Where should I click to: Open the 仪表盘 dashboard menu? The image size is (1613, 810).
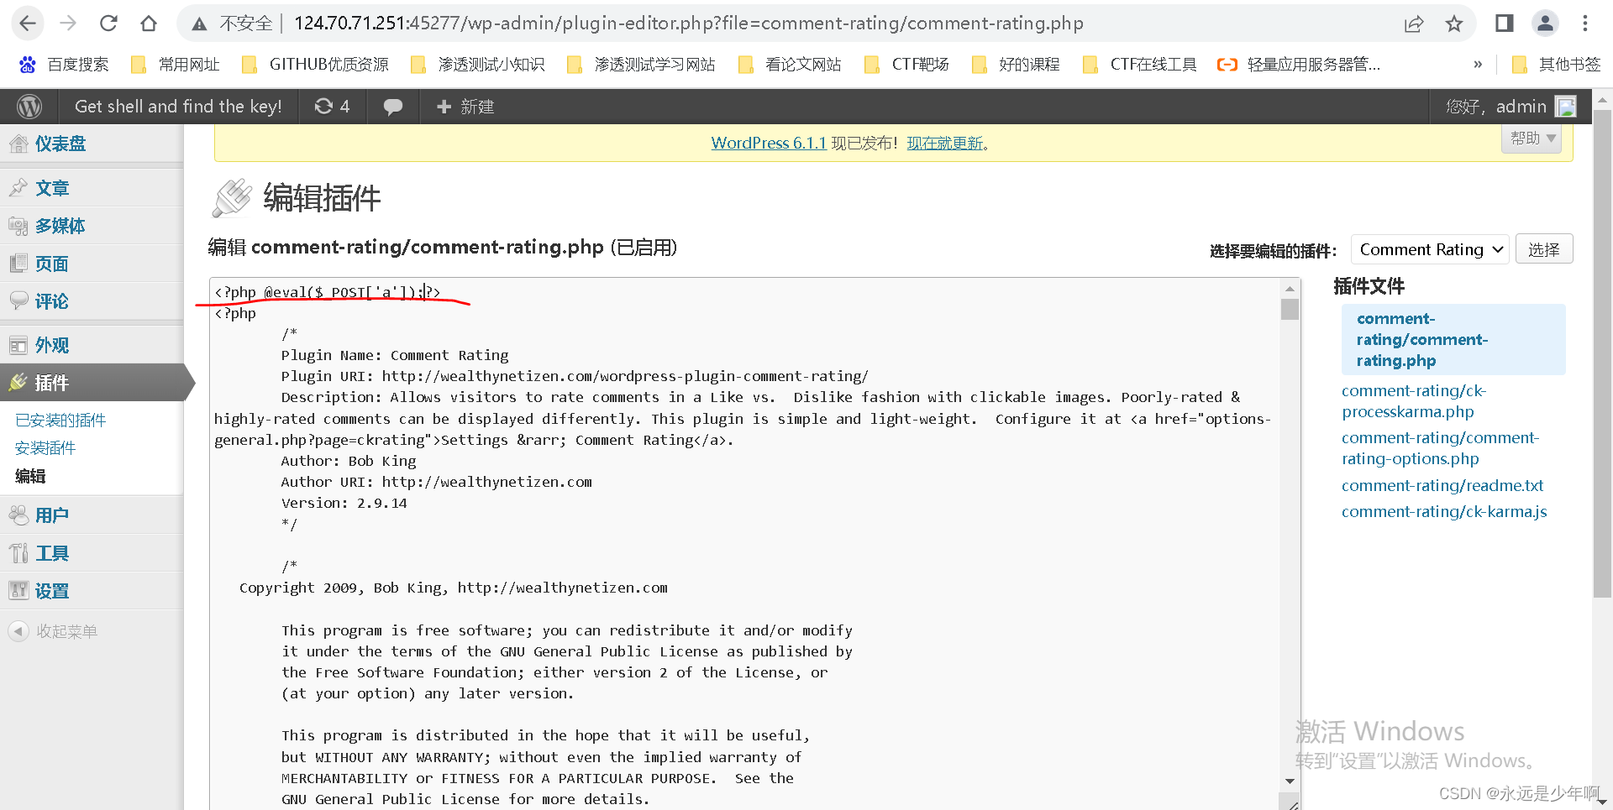(60, 144)
